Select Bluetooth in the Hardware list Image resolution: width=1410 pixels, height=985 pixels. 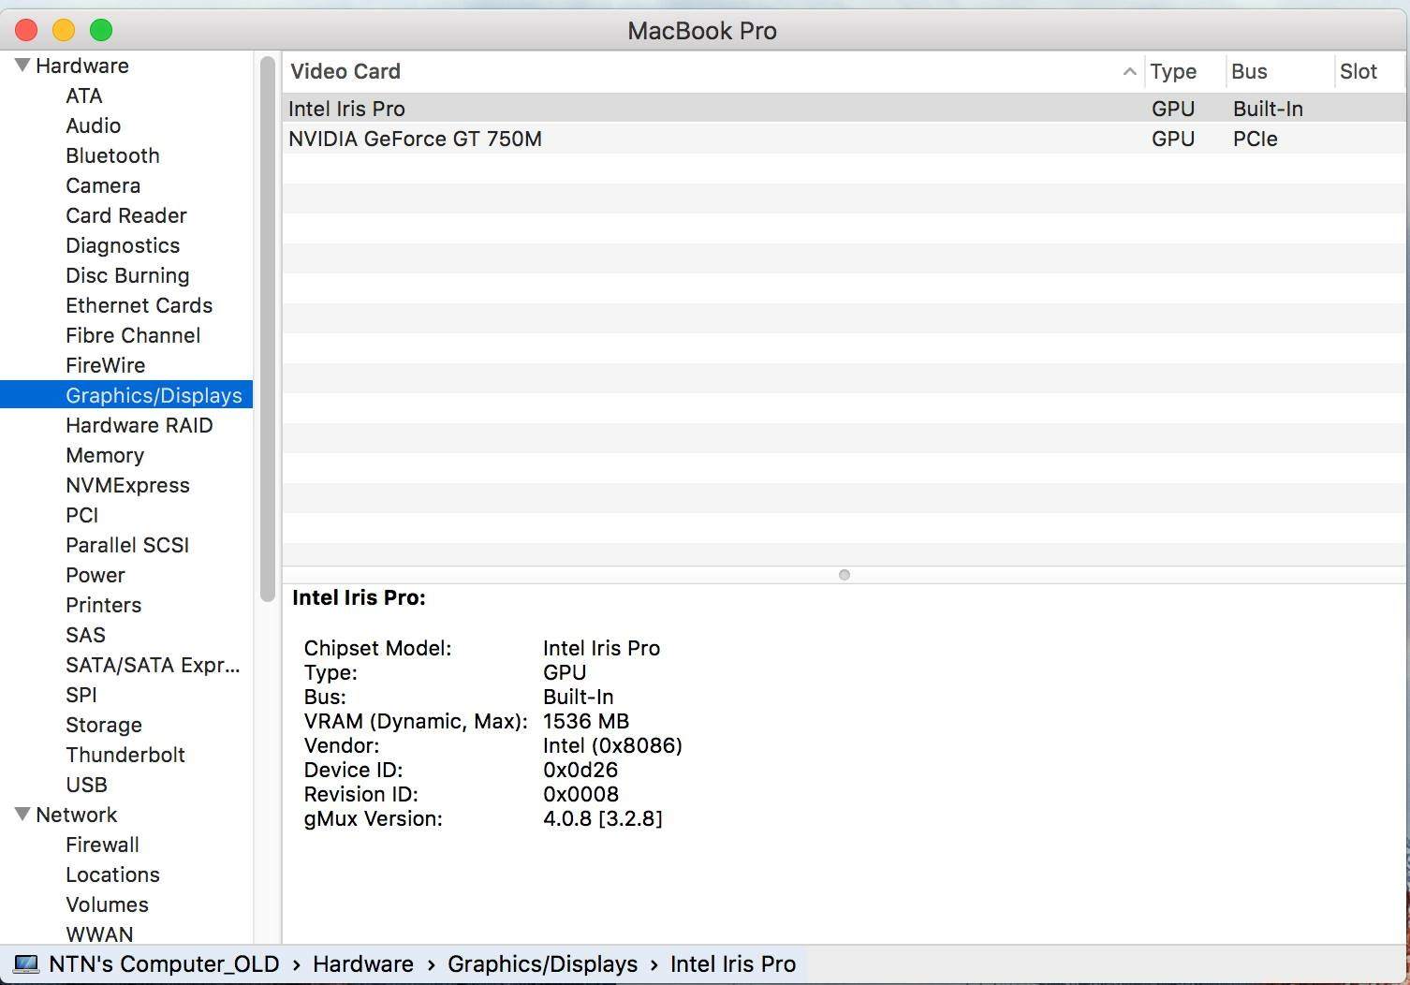112,155
